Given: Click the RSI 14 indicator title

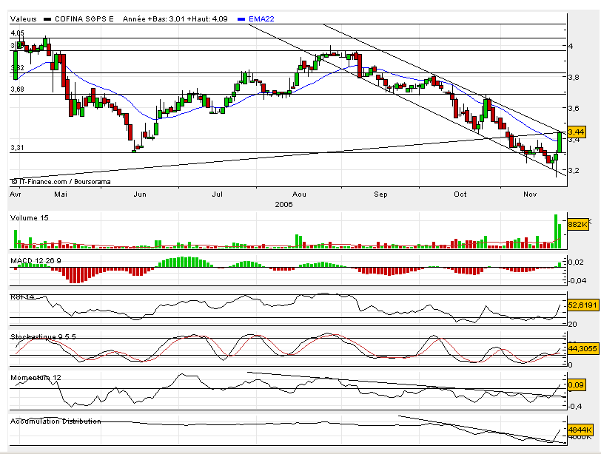Looking at the screenshot, I should [x=23, y=297].
